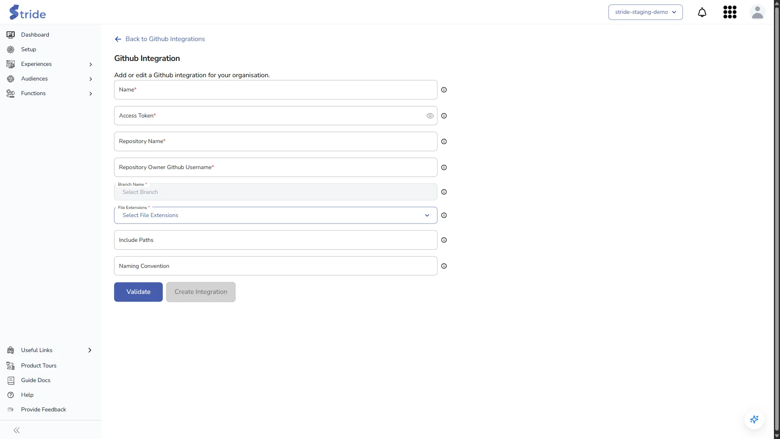This screenshot has width=780, height=439.
Task: Click the info icon beside Branch Name
Action: coord(444,192)
